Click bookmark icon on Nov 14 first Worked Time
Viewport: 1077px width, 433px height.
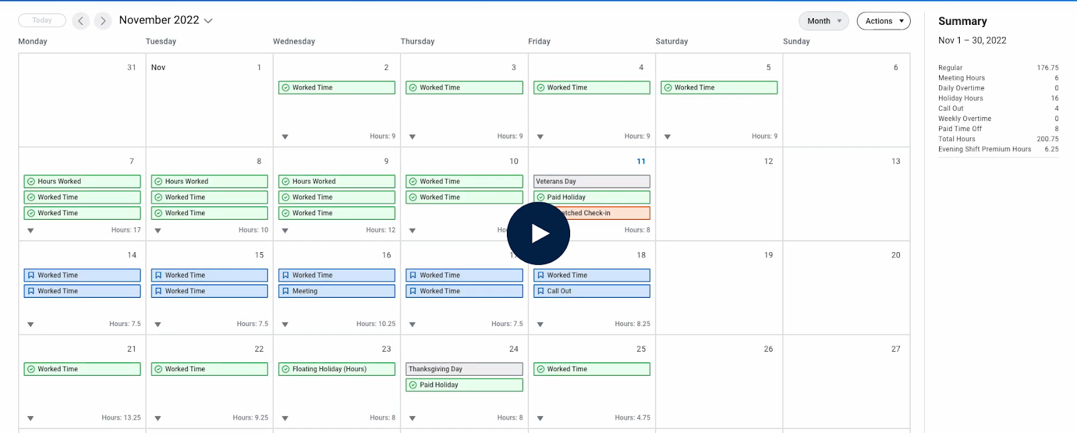tap(31, 275)
